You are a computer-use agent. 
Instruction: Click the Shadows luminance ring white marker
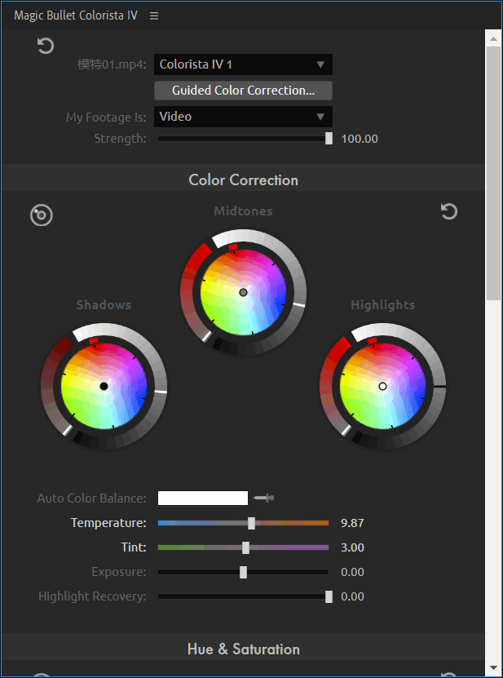click(160, 392)
